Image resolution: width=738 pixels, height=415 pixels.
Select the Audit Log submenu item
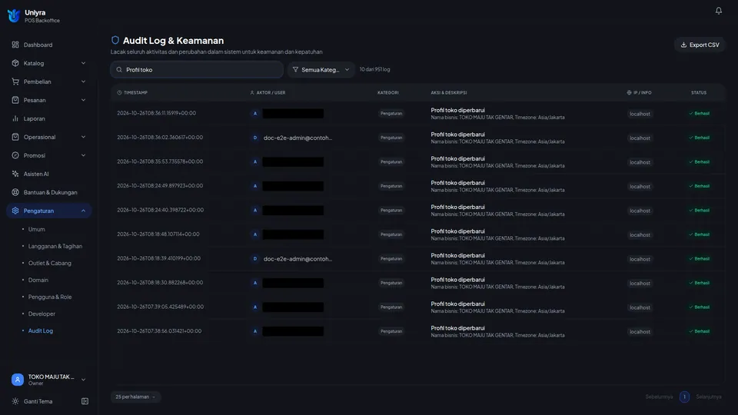tap(41, 330)
